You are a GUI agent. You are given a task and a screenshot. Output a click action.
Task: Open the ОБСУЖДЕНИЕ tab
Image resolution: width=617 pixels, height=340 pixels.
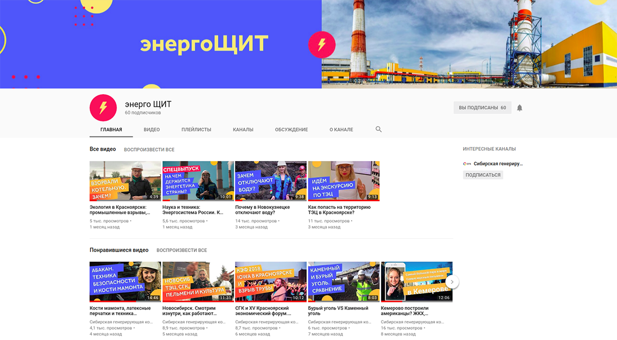click(x=292, y=130)
